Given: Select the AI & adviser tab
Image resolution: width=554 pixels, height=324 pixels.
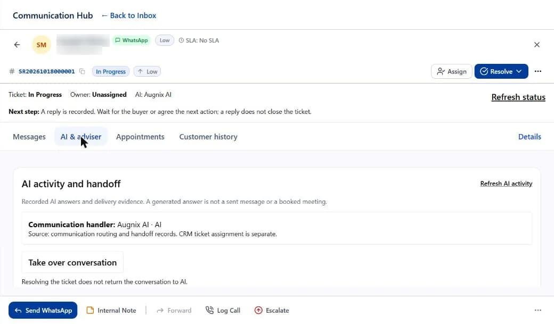Looking at the screenshot, I should click(x=81, y=137).
